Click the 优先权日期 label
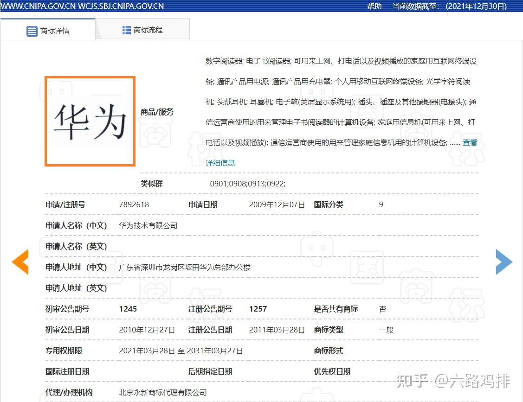This screenshot has height=402, width=523. [332, 372]
